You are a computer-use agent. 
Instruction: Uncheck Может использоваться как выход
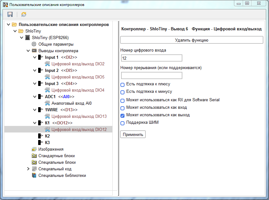point(122,116)
